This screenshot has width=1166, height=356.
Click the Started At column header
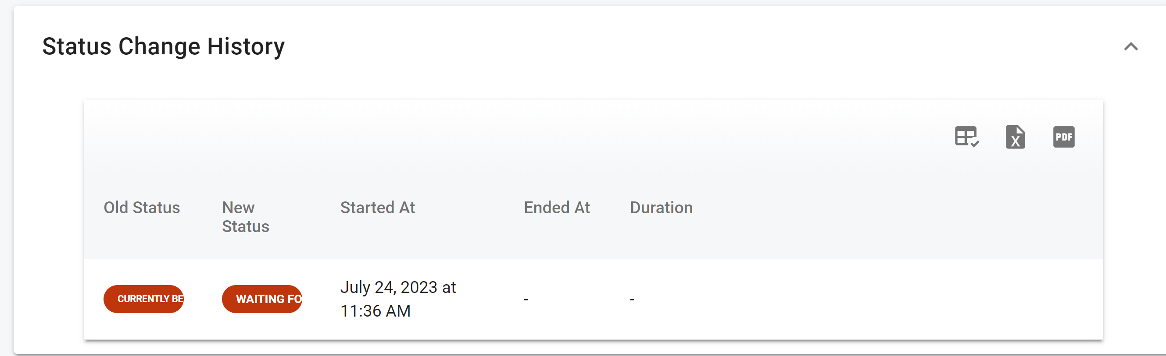tap(377, 208)
